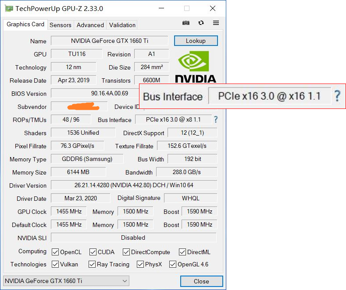Viewport: 346px width, 290px height.
Task: Toggle the DirectML checkbox
Action: [x=182, y=252]
